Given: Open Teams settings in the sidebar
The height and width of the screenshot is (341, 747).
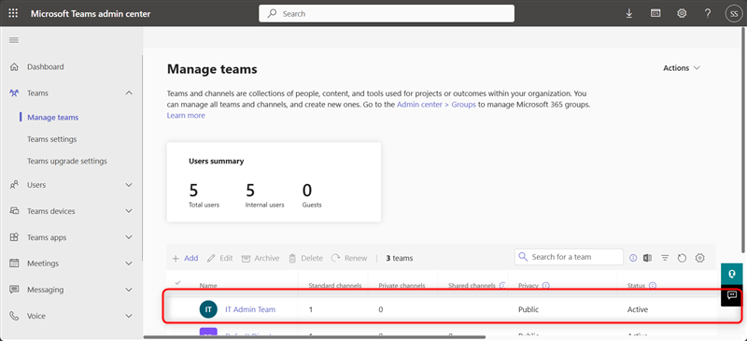Looking at the screenshot, I should click(x=52, y=139).
